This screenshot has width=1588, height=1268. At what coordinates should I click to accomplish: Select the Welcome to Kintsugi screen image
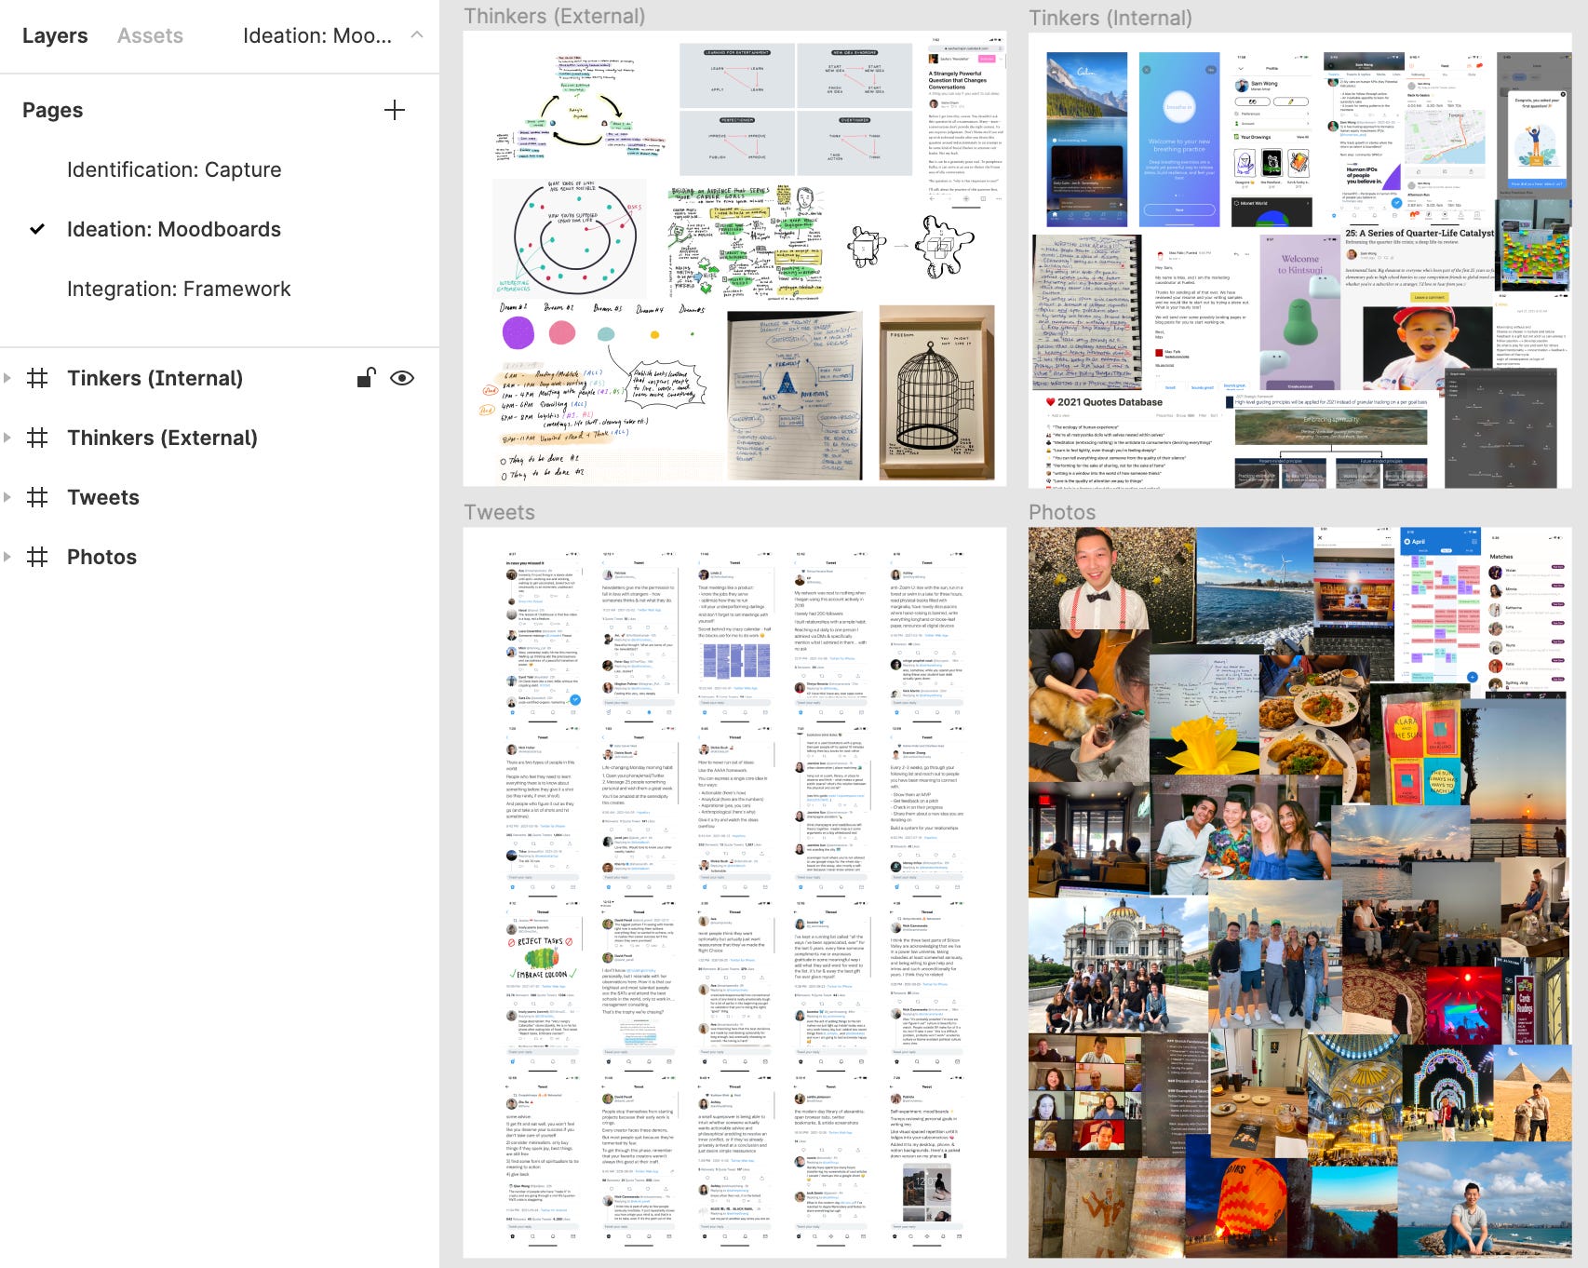[1299, 311]
